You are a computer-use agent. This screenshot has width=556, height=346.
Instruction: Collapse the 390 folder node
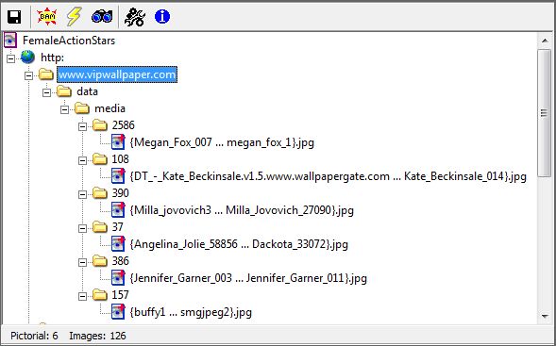pyautogui.click(x=83, y=194)
